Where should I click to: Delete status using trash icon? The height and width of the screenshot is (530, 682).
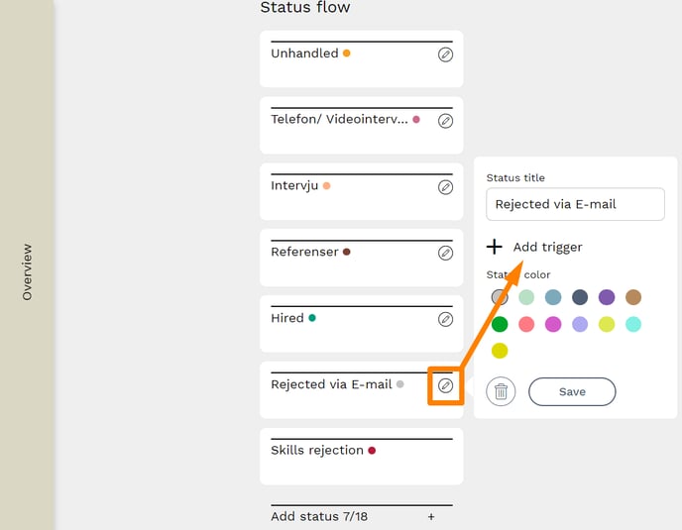click(x=501, y=392)
